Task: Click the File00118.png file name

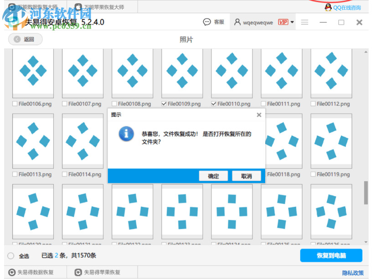Action: [283, 174]
